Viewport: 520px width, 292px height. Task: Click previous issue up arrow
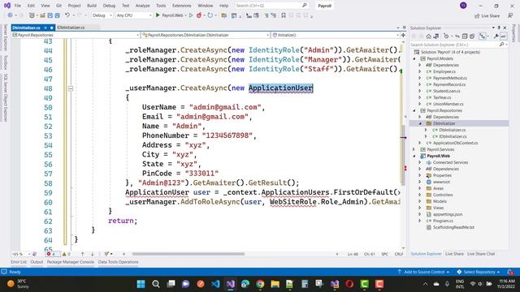pyautogui.click(x=83, y=254)
